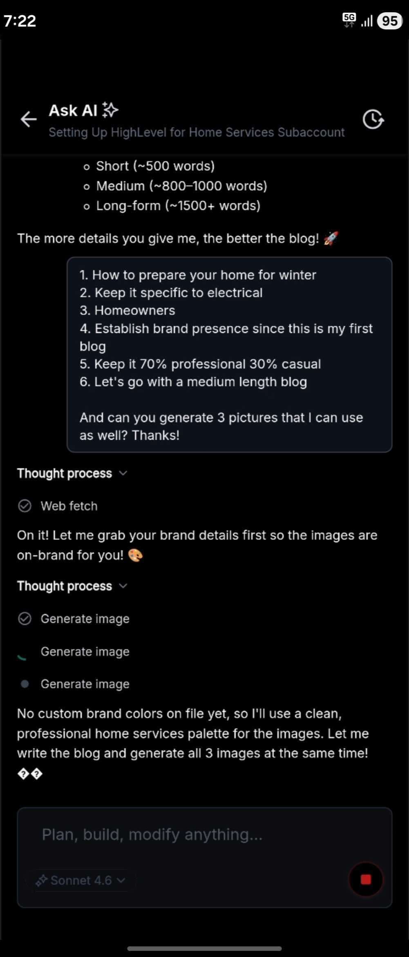Select the Web fetch step

tap(69, 506)
